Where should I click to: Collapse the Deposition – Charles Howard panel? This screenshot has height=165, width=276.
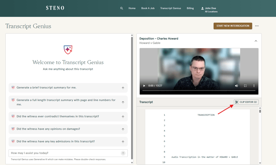point(256,41)
